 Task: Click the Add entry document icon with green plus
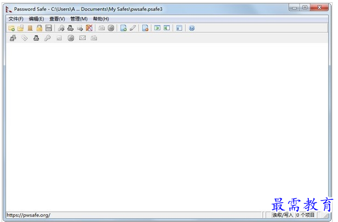coord(123,28)
